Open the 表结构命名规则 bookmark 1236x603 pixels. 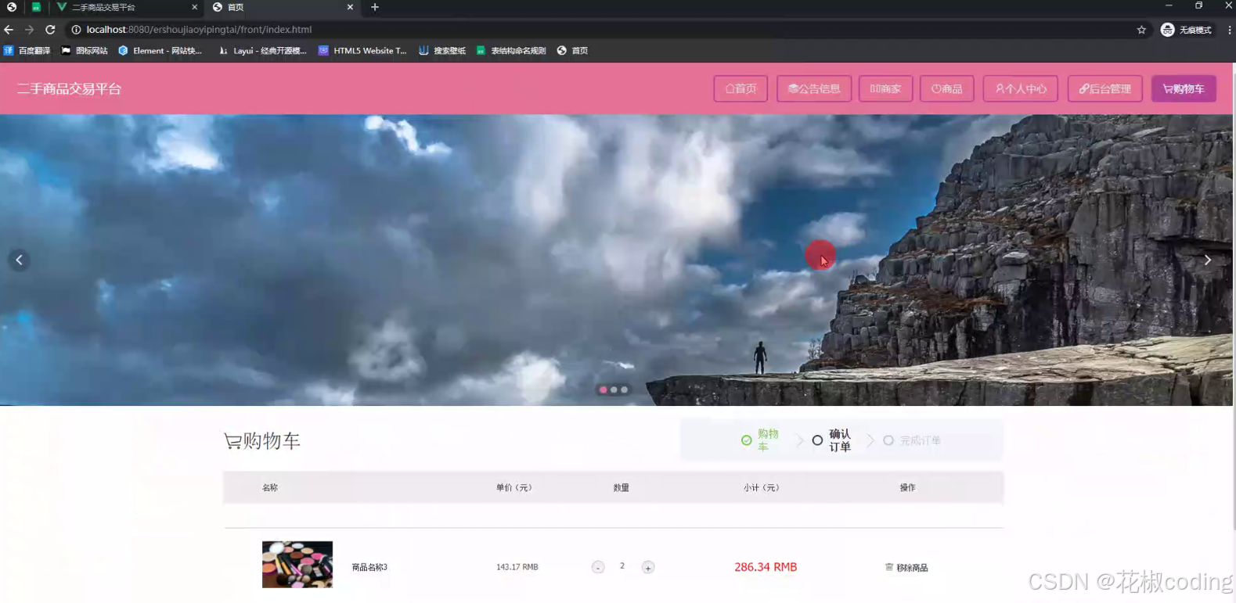[511, 50]
